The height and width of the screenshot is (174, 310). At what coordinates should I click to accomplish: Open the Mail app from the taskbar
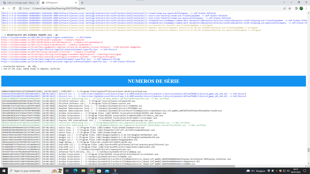pyautogui.click(x=107, y=171)
